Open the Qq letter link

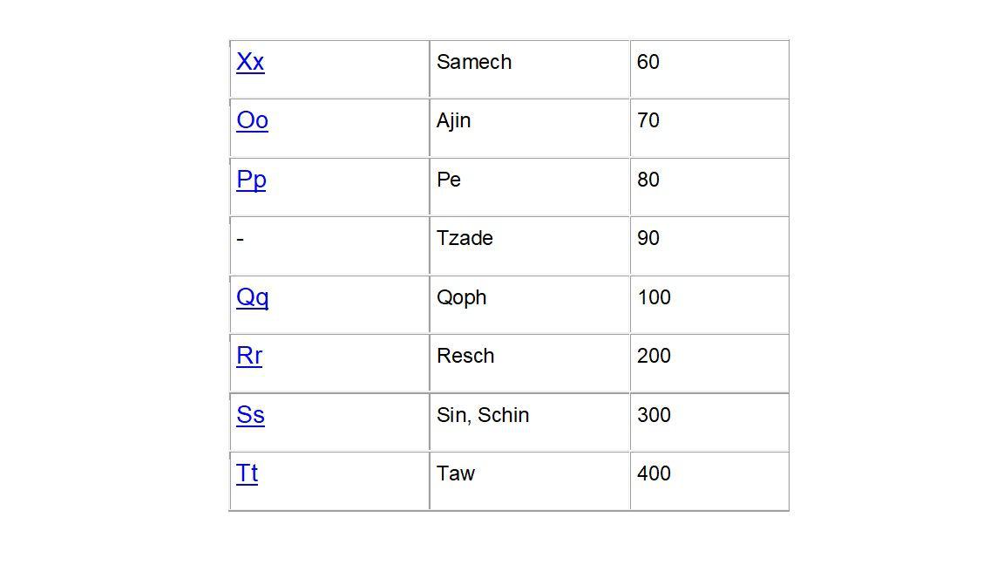pos(252,297)
